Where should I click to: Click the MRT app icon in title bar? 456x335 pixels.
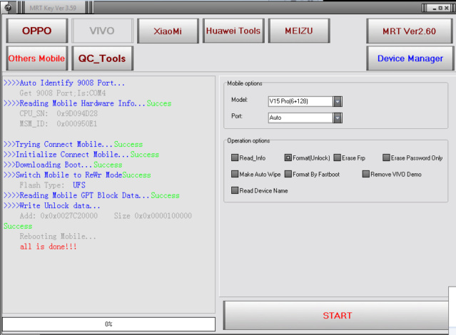click(x=8, y=7)
